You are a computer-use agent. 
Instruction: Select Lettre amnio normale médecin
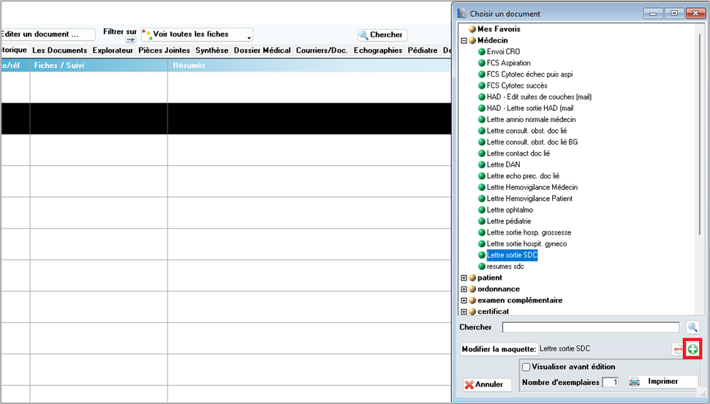tap(531, 119)
